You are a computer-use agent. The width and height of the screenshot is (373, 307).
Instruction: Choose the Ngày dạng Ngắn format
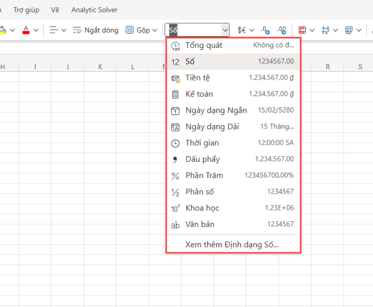coord(233,110)
